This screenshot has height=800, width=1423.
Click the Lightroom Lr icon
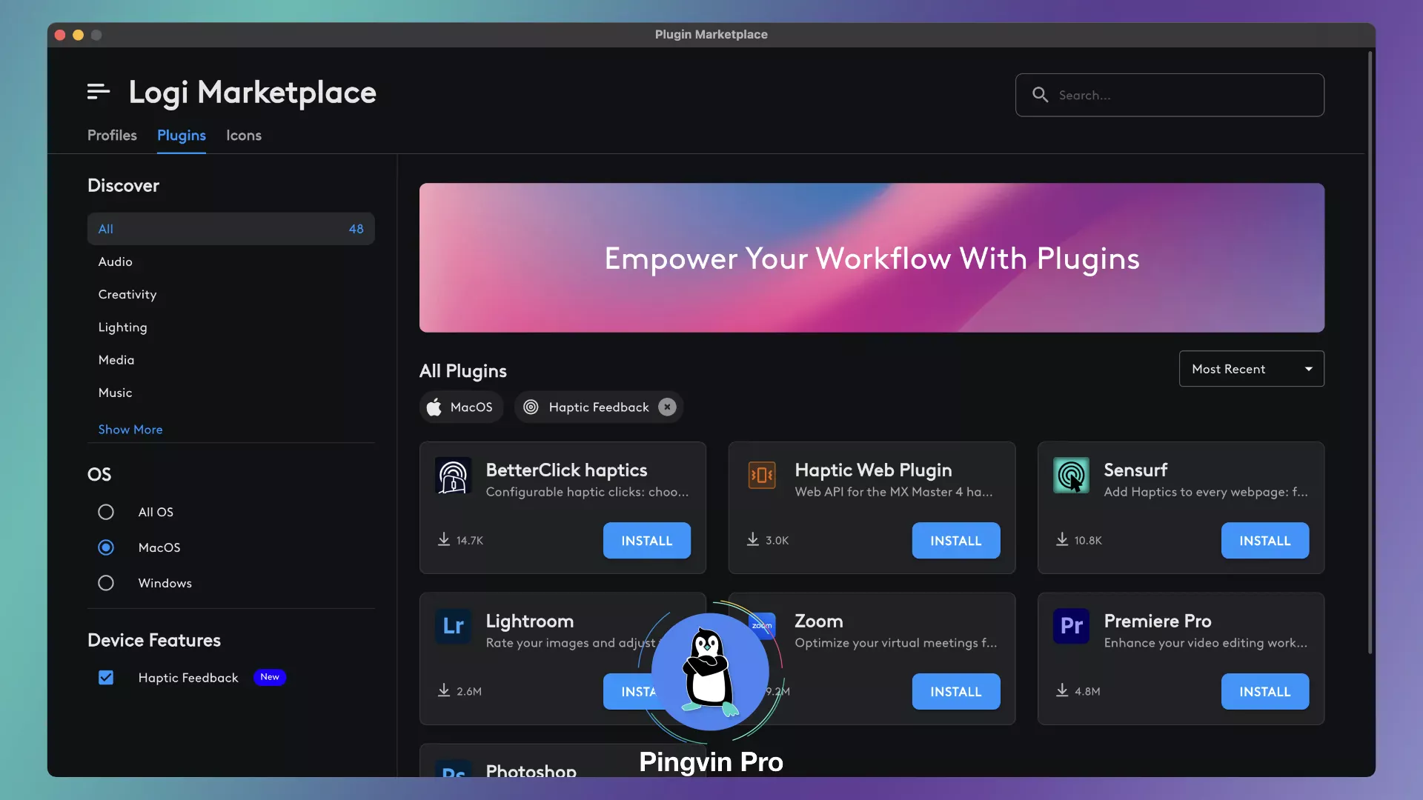(x=452, y=627)
